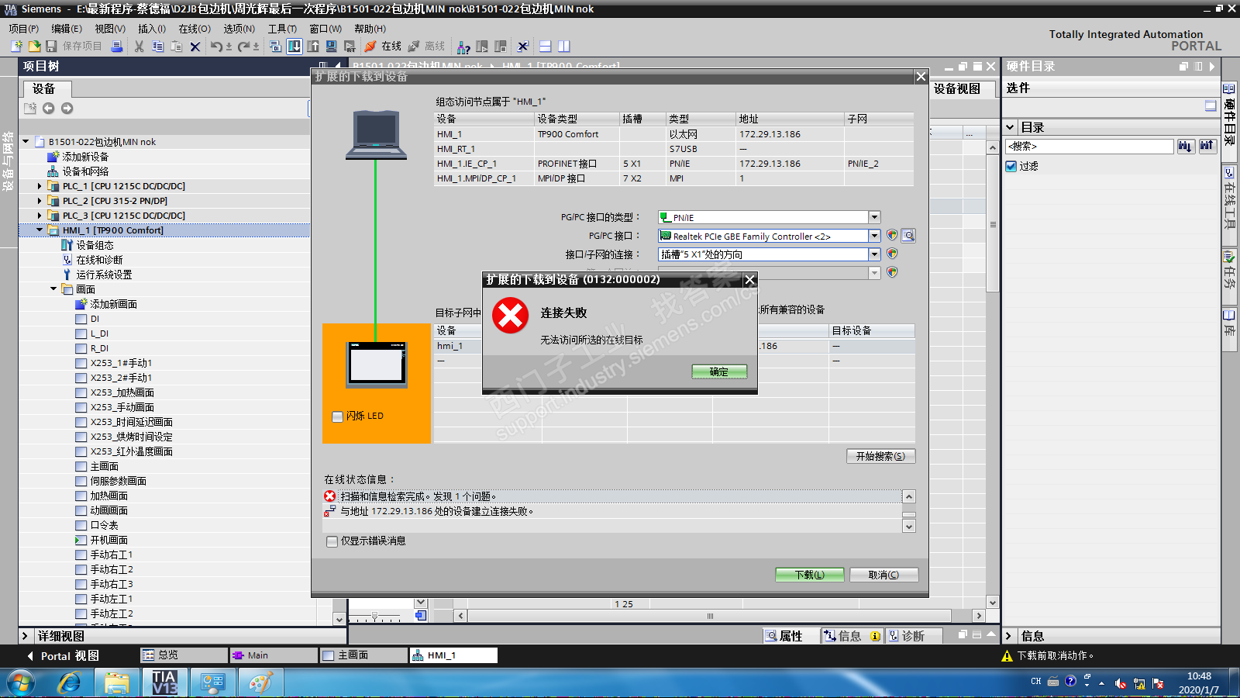
Task: Click the split editor horizontally icon
Action: pos(546,47)
